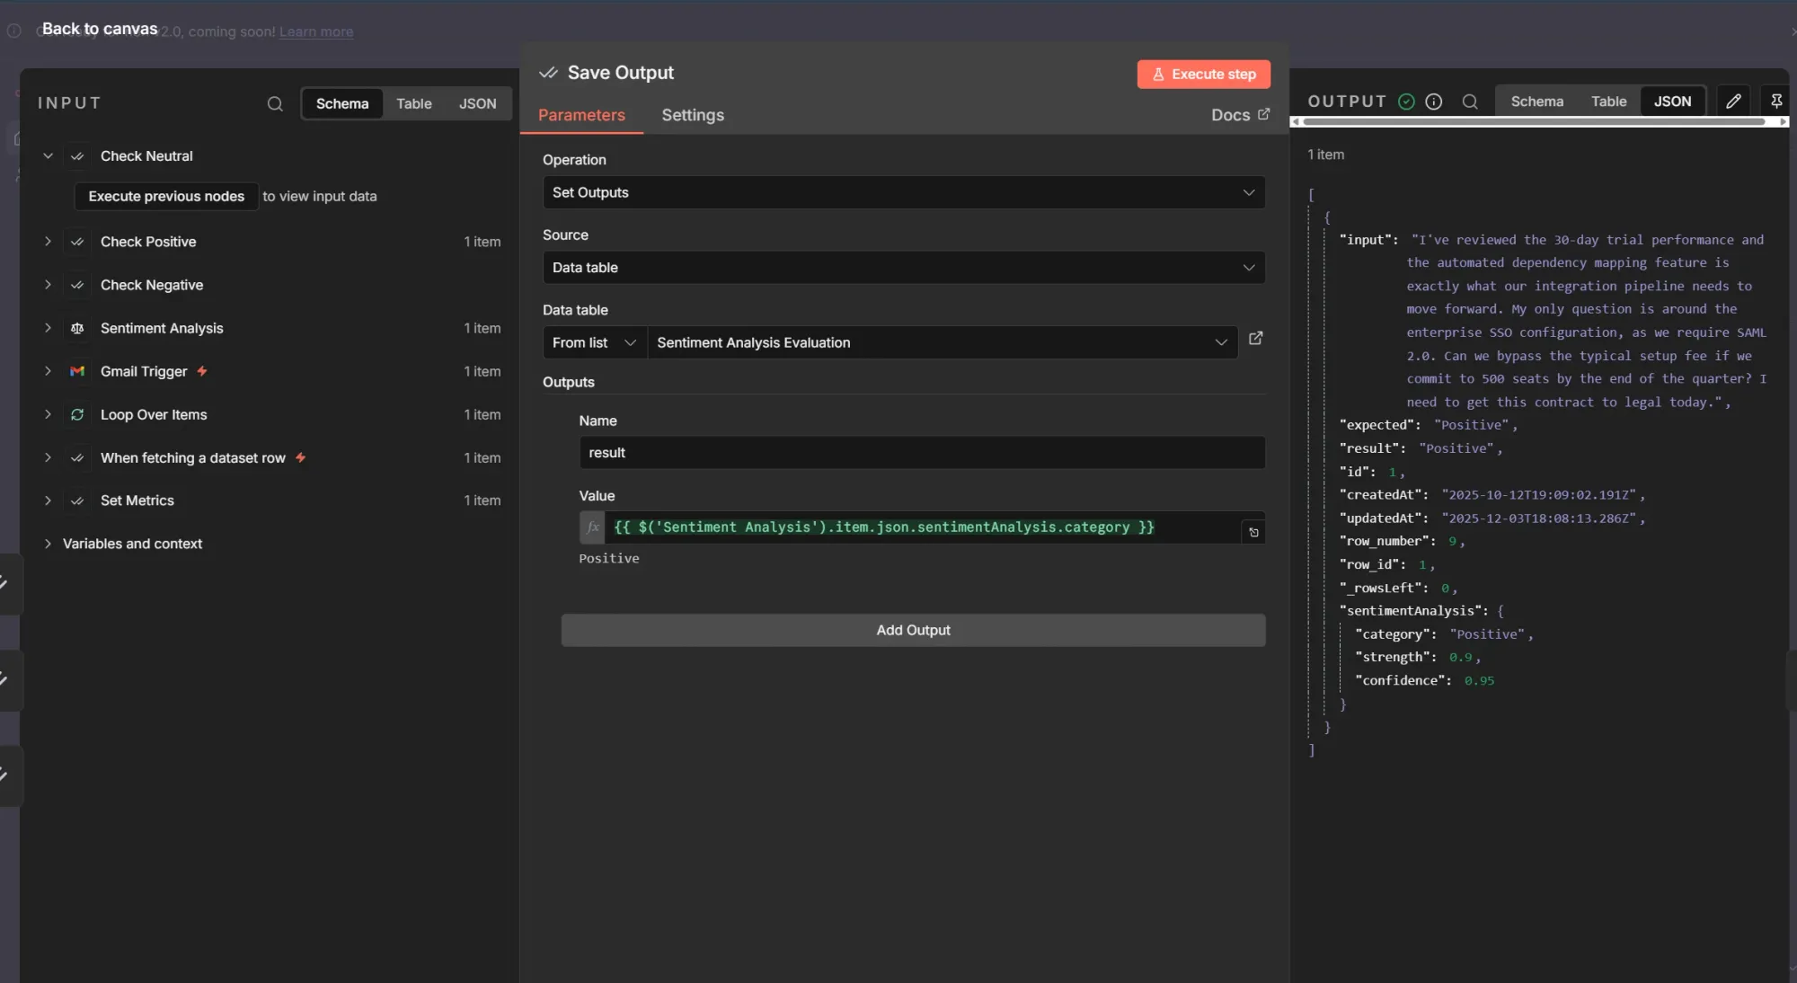The image size is (1797, 983).
Task: Click the fx expression icon on Value field
Action: point(591,527)
